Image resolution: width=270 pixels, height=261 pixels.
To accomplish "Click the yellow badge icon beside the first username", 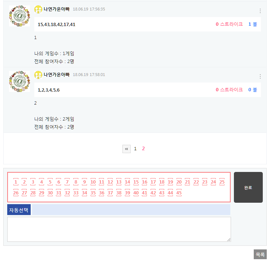I will [38, 9].
